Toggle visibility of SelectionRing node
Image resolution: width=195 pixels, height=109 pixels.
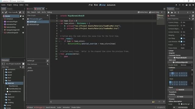pyautogui.click(x=23, y=27)
